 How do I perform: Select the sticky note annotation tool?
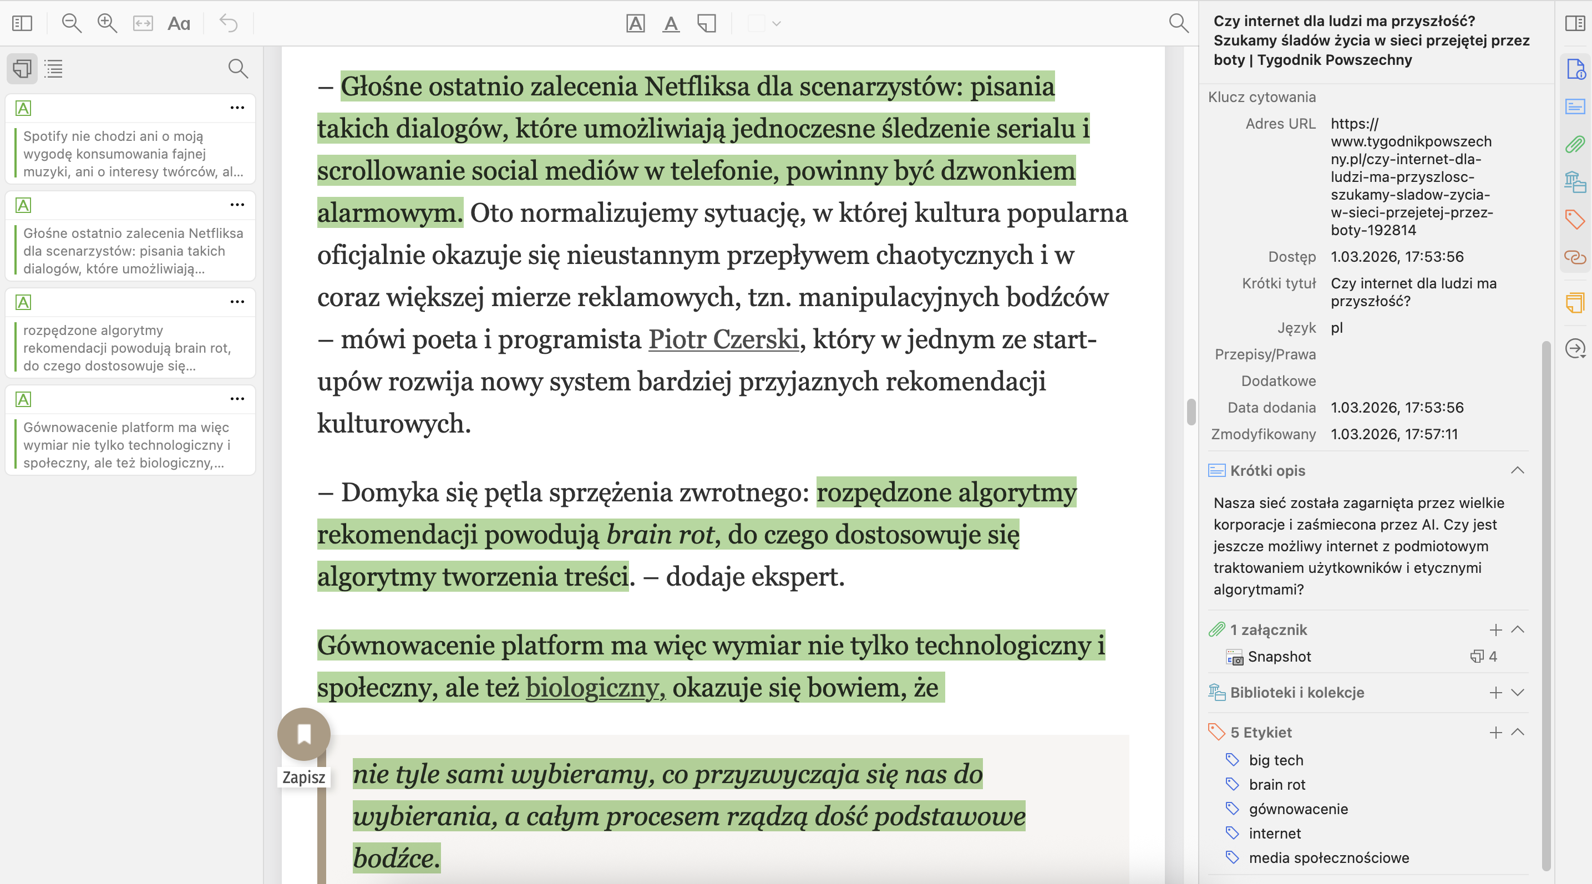706,23
